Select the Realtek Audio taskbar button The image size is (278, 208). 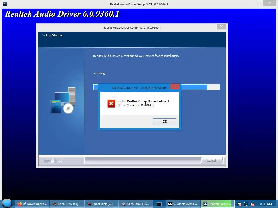pyautogui.click(x=217, y=204)
